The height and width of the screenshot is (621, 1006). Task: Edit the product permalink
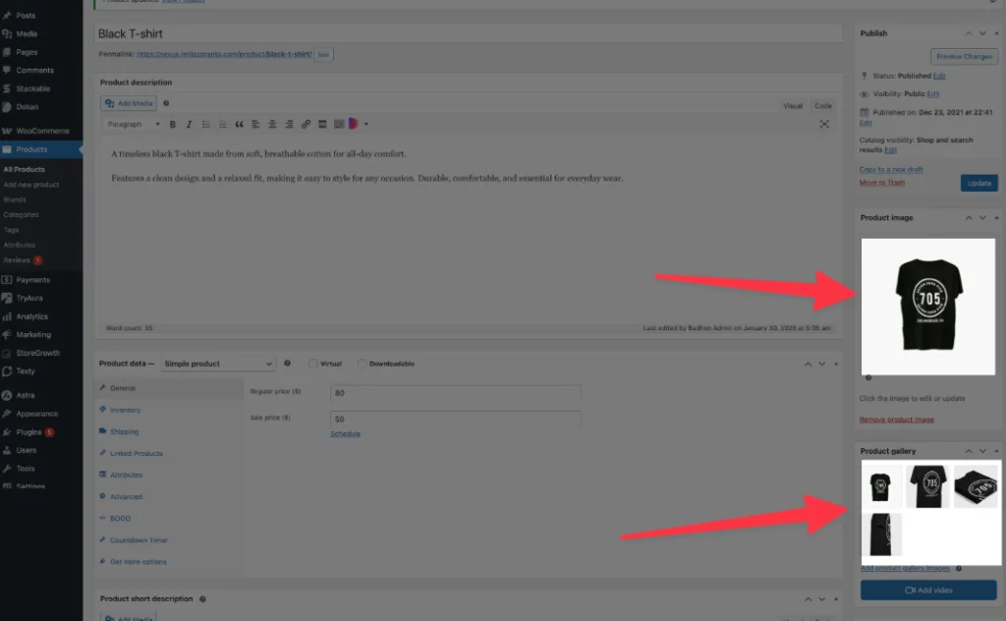(x=323, y=54)
